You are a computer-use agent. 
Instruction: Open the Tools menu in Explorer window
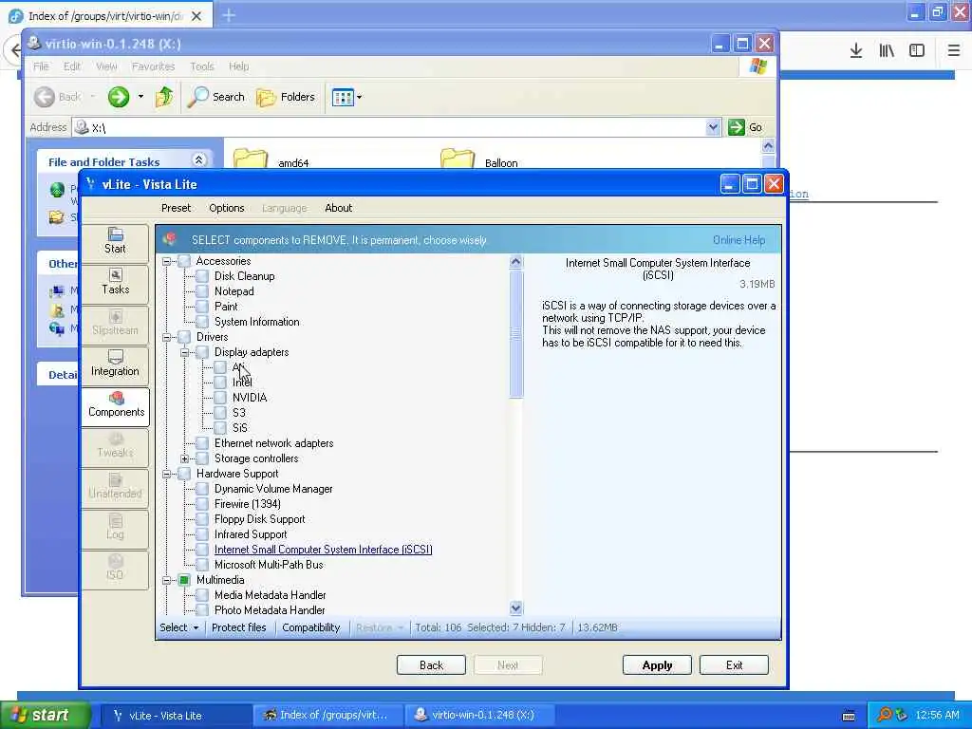pyautogui.click(x=201, y=66)
